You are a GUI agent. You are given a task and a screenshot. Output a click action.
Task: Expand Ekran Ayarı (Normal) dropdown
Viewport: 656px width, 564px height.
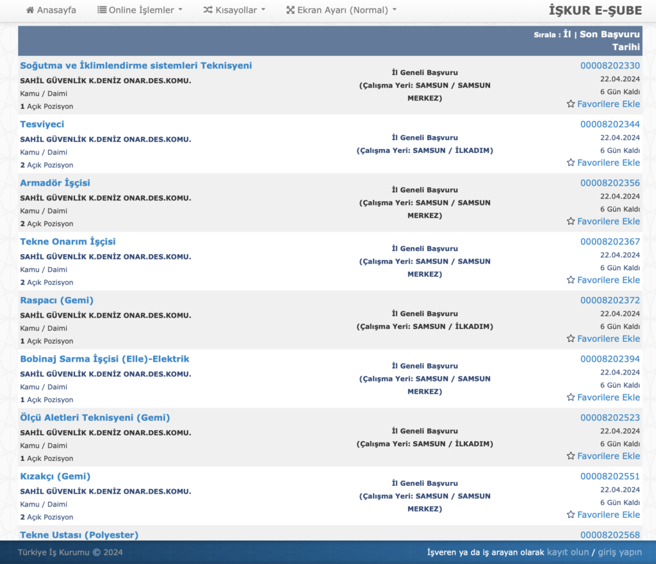pos(341,10)
